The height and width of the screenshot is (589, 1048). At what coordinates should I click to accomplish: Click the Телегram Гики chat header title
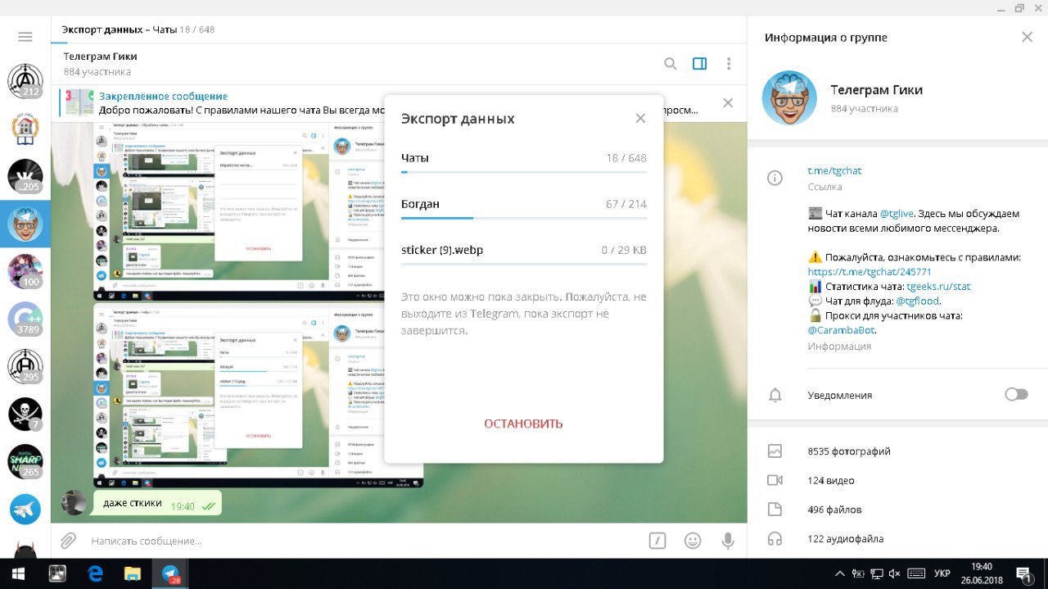[100, 57]
